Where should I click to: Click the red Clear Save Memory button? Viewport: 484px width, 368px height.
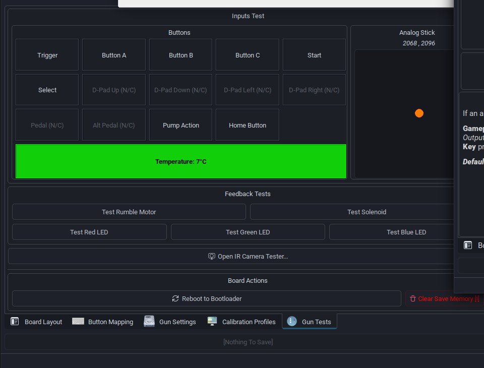point(445,298)
